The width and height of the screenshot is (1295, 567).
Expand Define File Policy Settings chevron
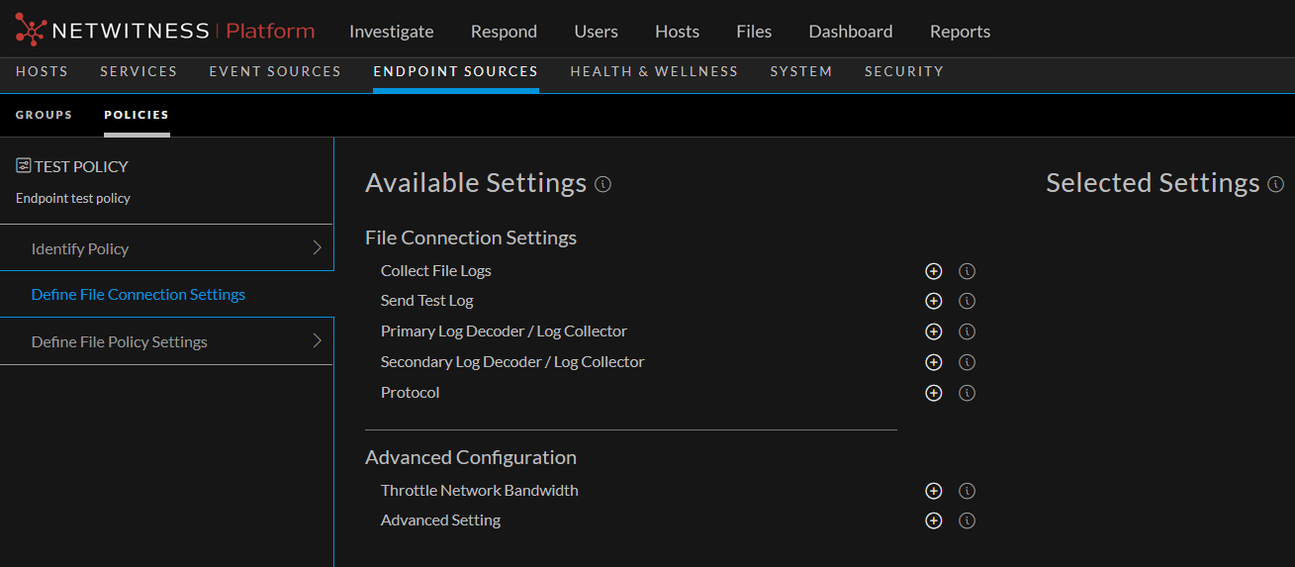pyautogui.click(x=317, y=341)
